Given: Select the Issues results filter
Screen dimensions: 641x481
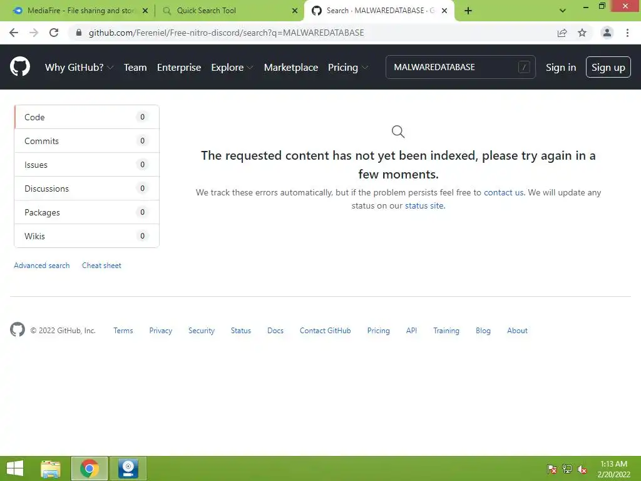Looking at the screenshot, I should (86, 165).
